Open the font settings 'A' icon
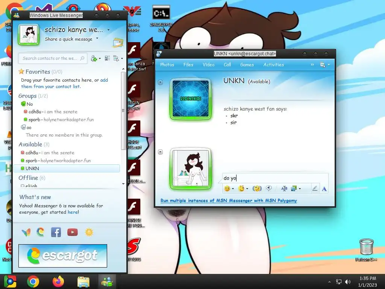385x289 pixels. (324, 189)
